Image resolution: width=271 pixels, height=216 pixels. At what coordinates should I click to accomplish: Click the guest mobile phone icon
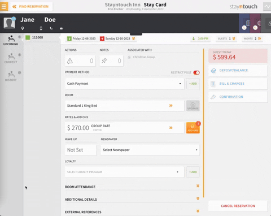click(x=41, y=28)
